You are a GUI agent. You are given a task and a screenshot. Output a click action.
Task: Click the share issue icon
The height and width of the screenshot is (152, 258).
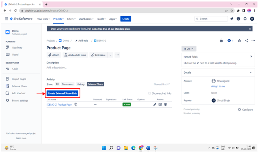coord(246,41)
